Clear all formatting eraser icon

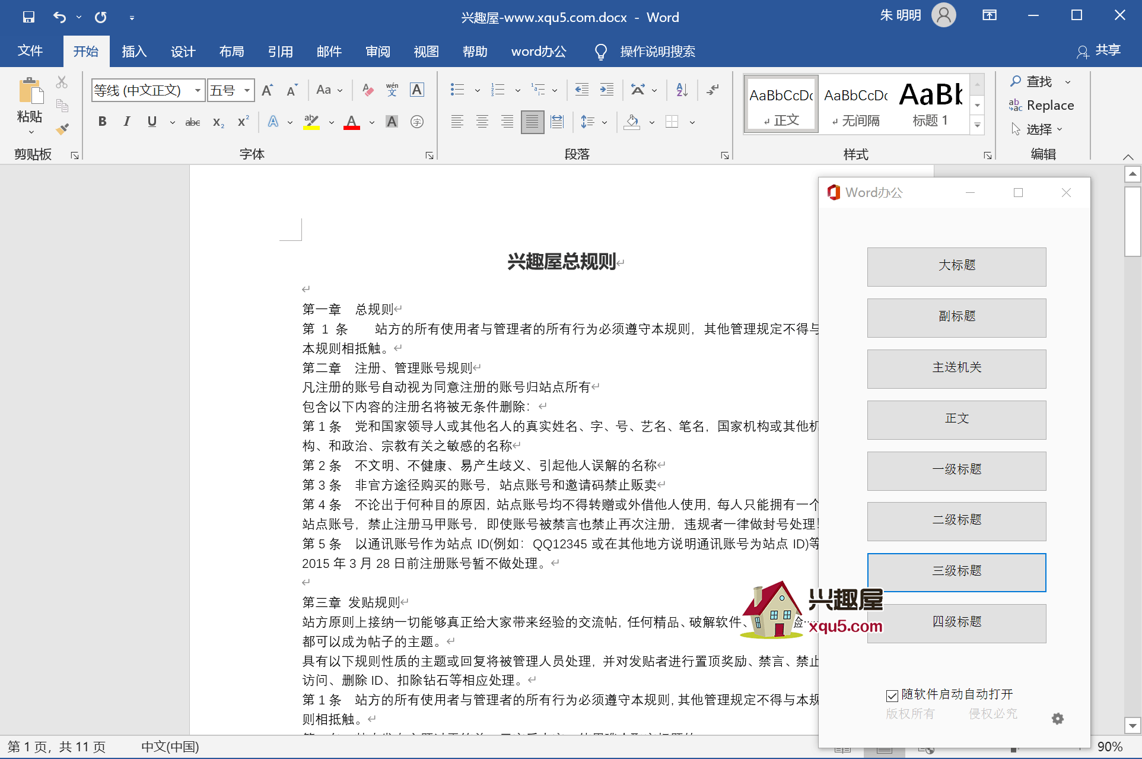pyautogui.click(x=368, y=90)
